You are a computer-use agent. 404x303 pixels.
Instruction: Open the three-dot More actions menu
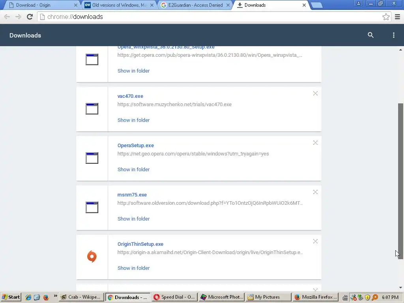[x=393, y=35]
